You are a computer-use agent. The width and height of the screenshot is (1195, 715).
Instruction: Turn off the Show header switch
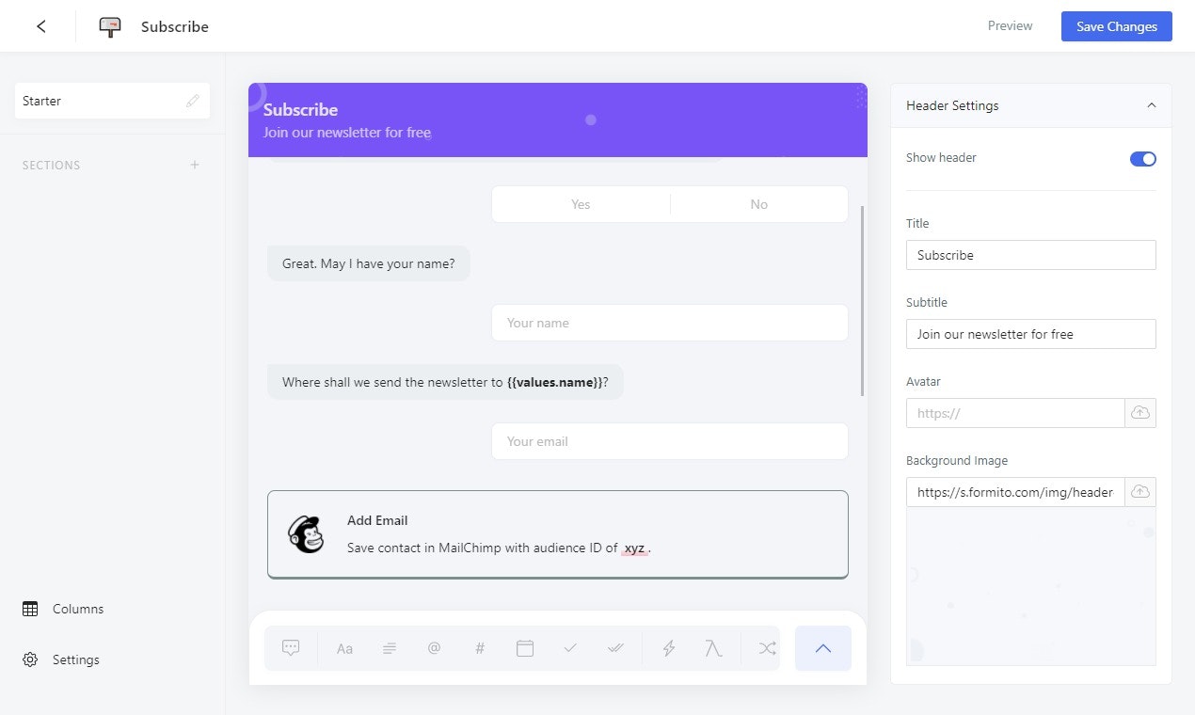(x=1143, y=158)
